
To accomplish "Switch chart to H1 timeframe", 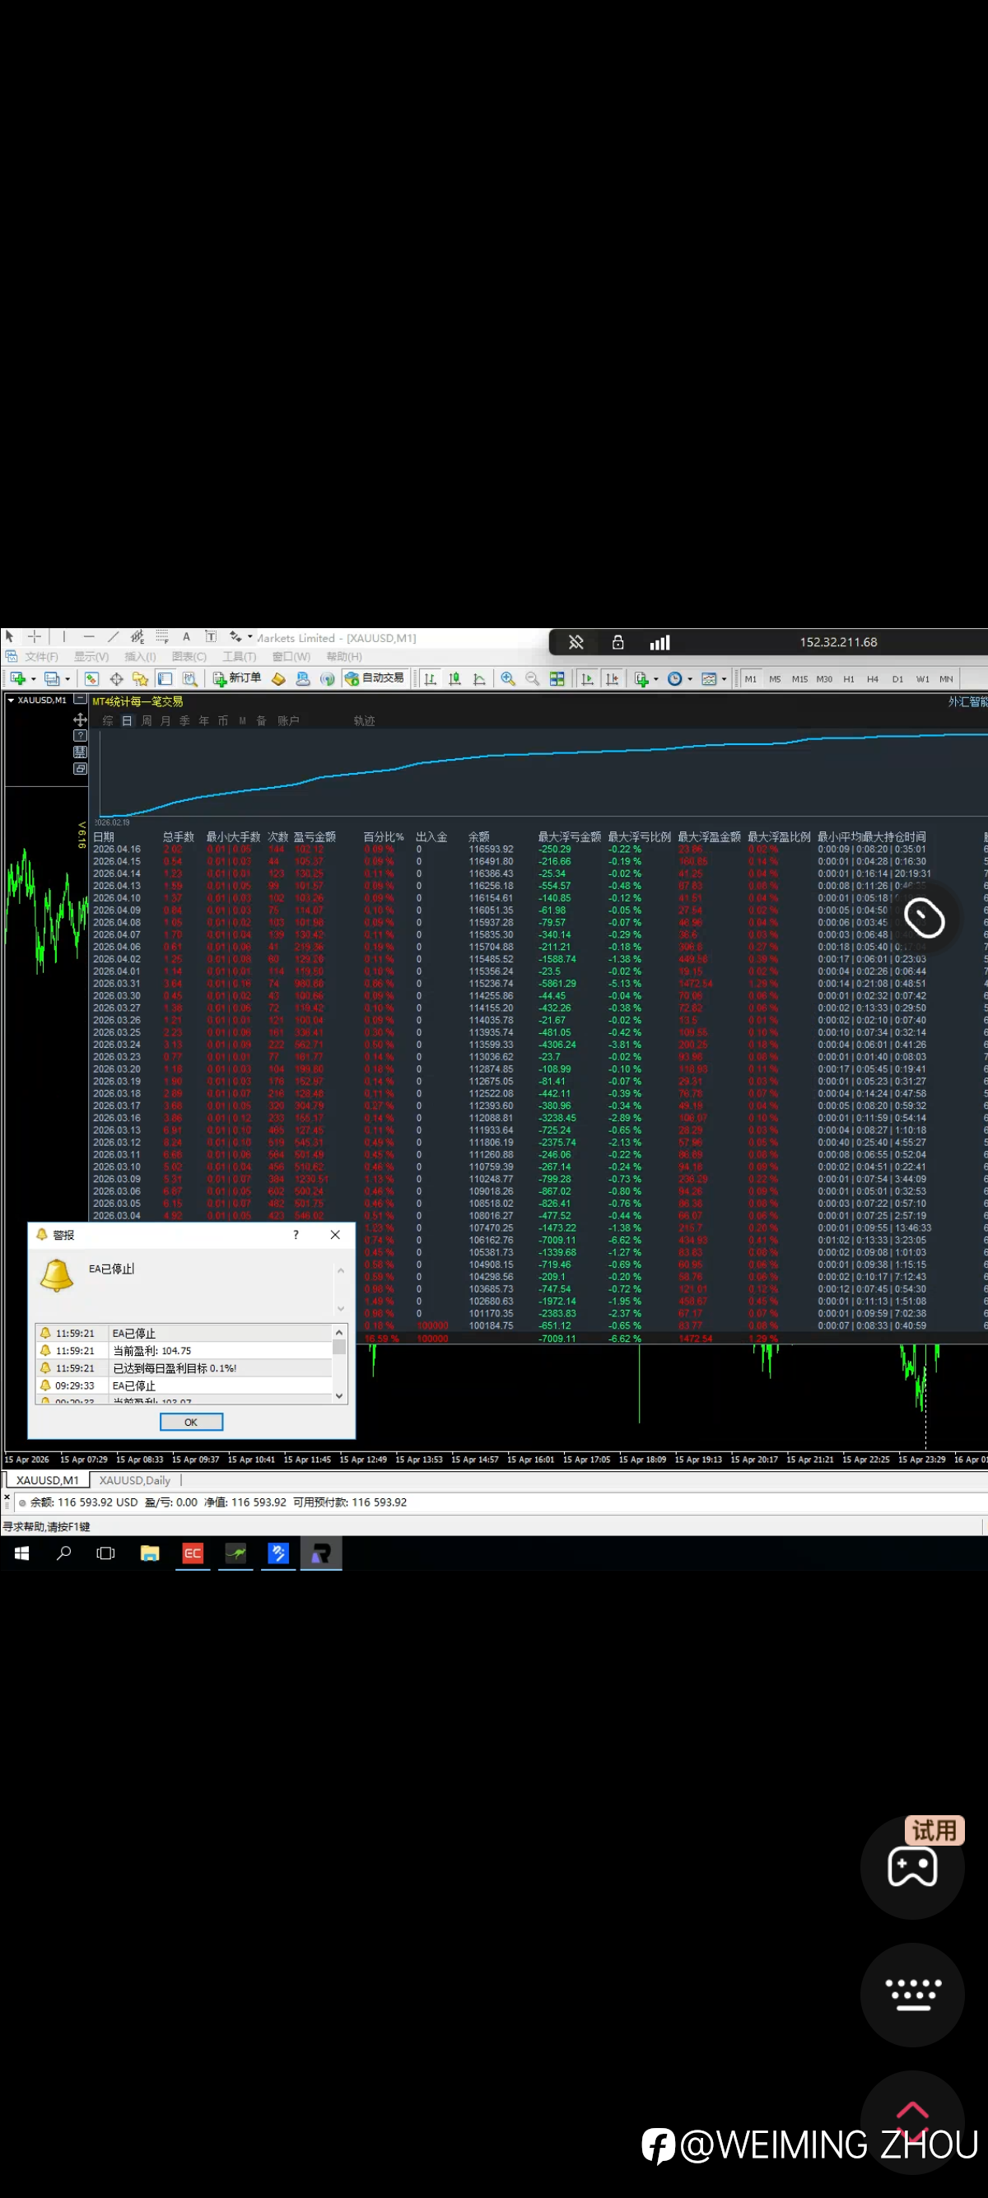I will (848, 679).
